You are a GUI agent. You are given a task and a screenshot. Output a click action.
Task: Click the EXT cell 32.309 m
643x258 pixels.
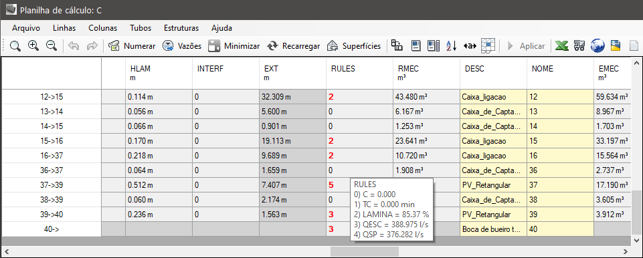292,97
